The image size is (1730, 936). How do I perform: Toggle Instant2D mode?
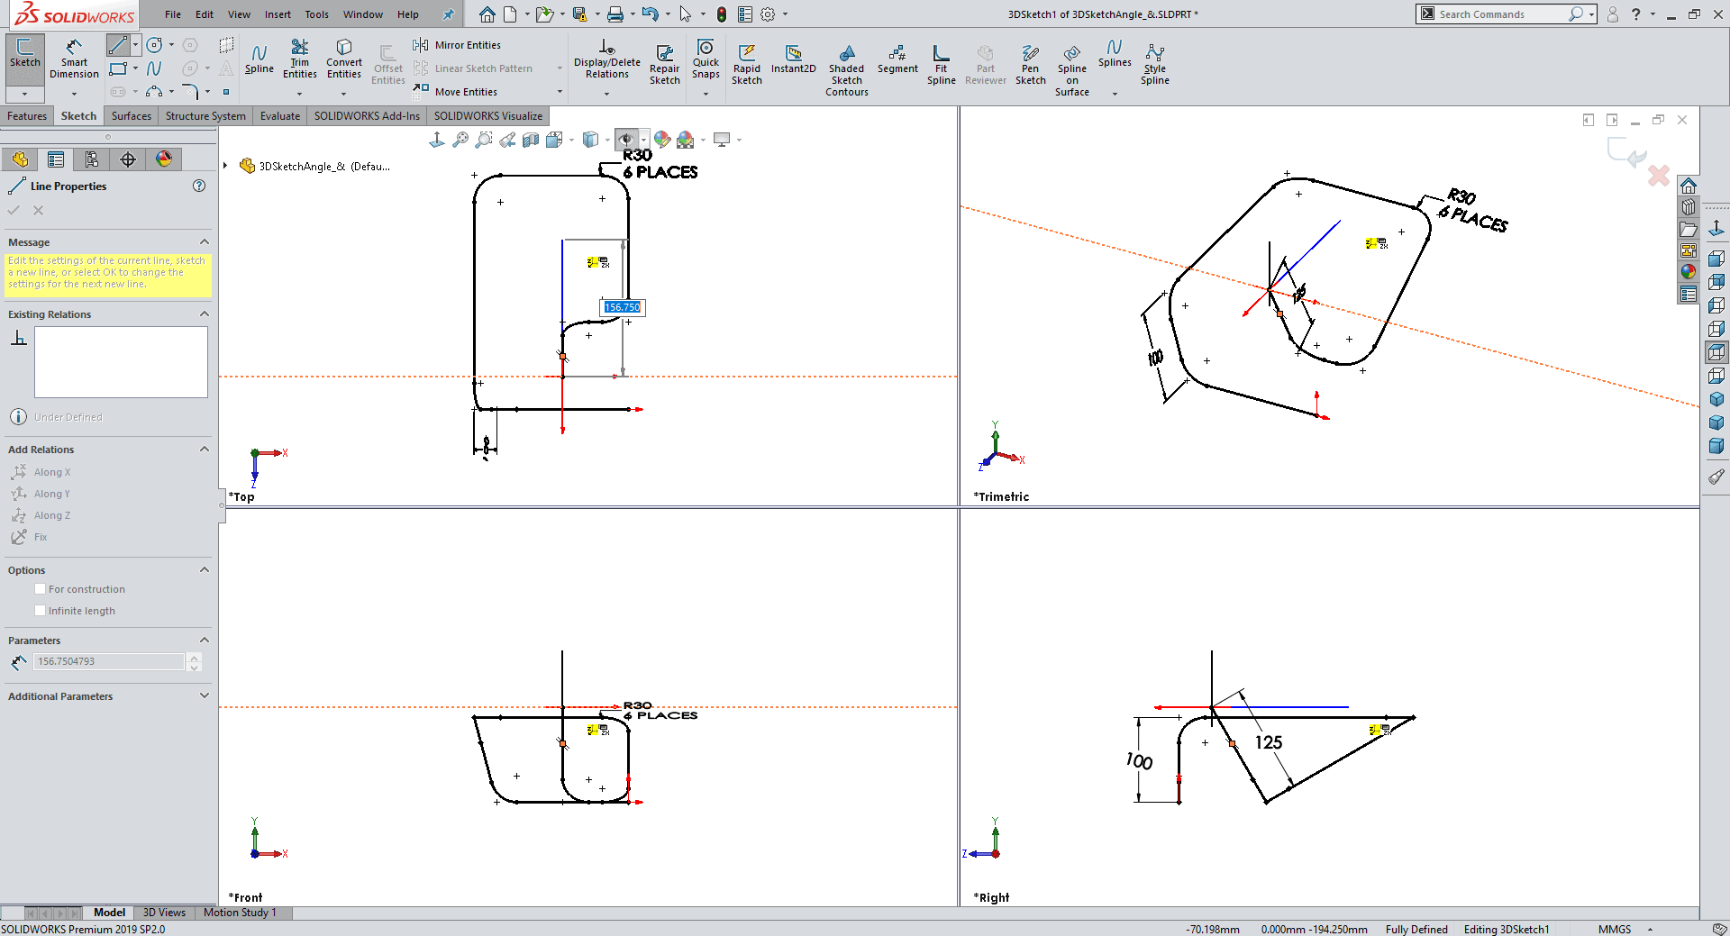(x=794, y=59)
